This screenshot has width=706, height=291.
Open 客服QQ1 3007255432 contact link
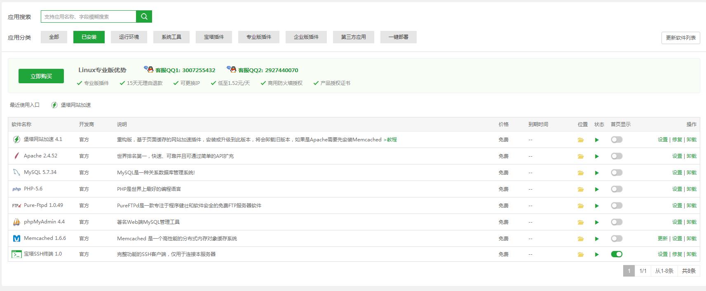[x=180, y=70]
